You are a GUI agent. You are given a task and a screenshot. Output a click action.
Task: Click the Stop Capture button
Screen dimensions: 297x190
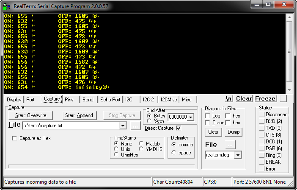122,115
